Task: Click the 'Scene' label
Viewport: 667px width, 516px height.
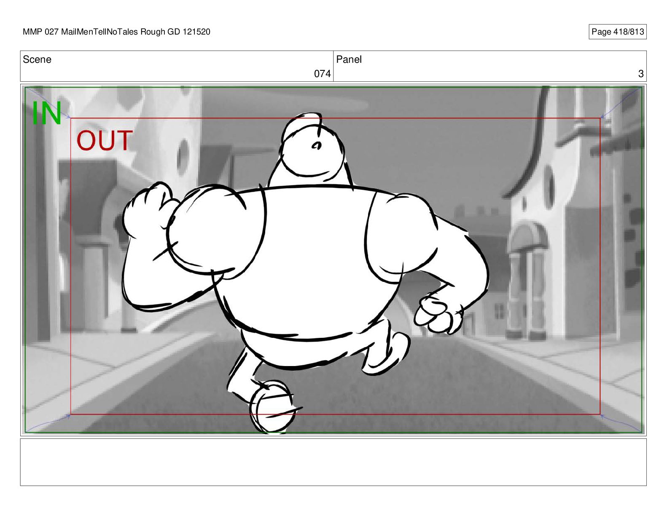Action: [37, 59]
